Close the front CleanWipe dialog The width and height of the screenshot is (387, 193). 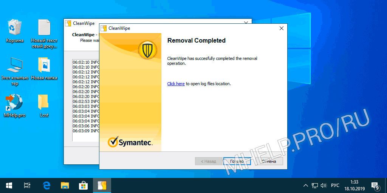tap(281, 28)
